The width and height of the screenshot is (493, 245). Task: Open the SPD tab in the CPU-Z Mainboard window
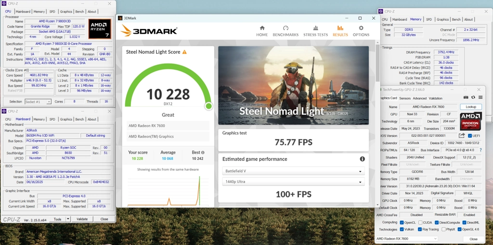(52, 119)
